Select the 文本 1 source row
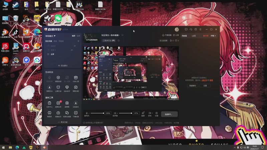 click(x=63, y=50)
